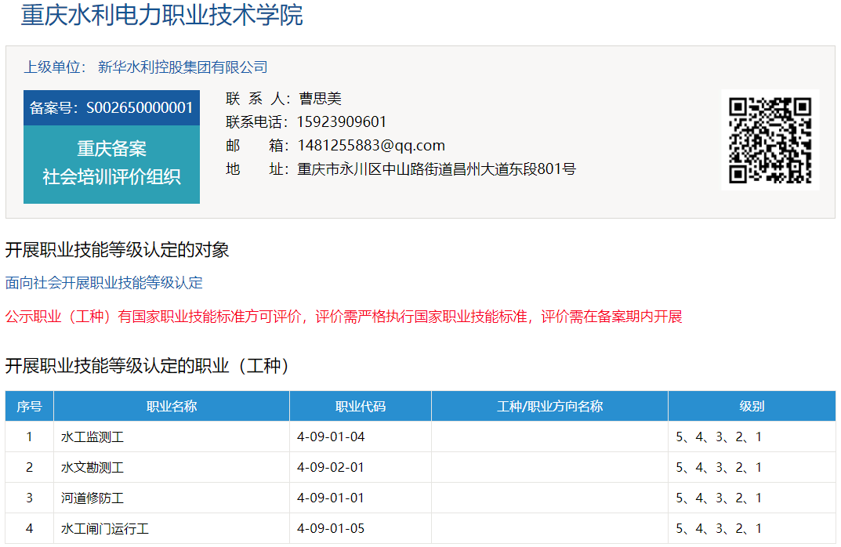841x547 pixels.
Task: Click the 重庆水利电力职业技术学院 page title
Action: coord(161,15)
